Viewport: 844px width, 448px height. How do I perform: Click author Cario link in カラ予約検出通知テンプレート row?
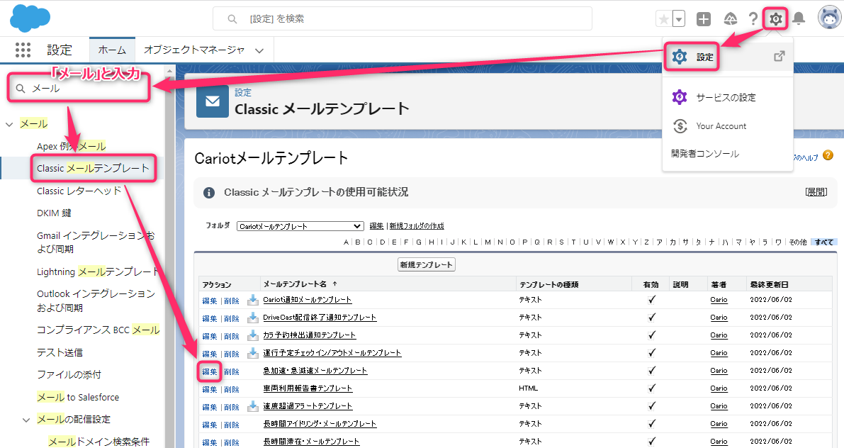(719, 335)
